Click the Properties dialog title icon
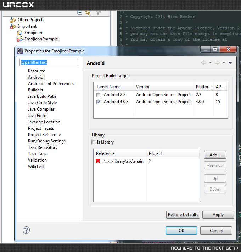Image resolution: width=241 pixels, height=252 pixels. (x=20, y=51)
